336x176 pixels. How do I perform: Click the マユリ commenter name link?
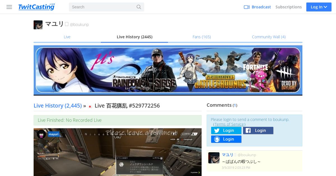pos(227,155)
